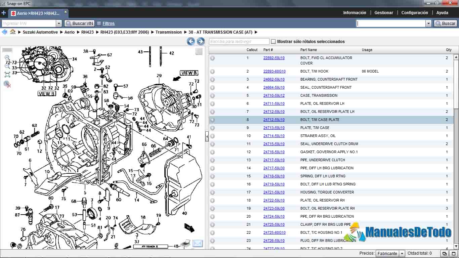Click the info icon for CASE, TRANSMISSION
The width and height of the screenshot is (459, 258).
[212, 96]
